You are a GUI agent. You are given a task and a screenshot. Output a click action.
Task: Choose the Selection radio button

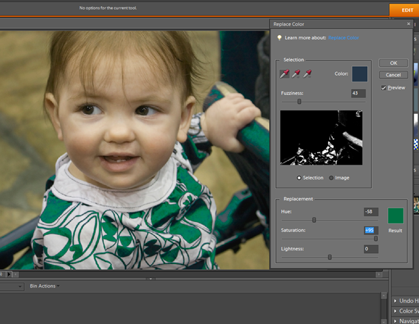pos(299,178)
